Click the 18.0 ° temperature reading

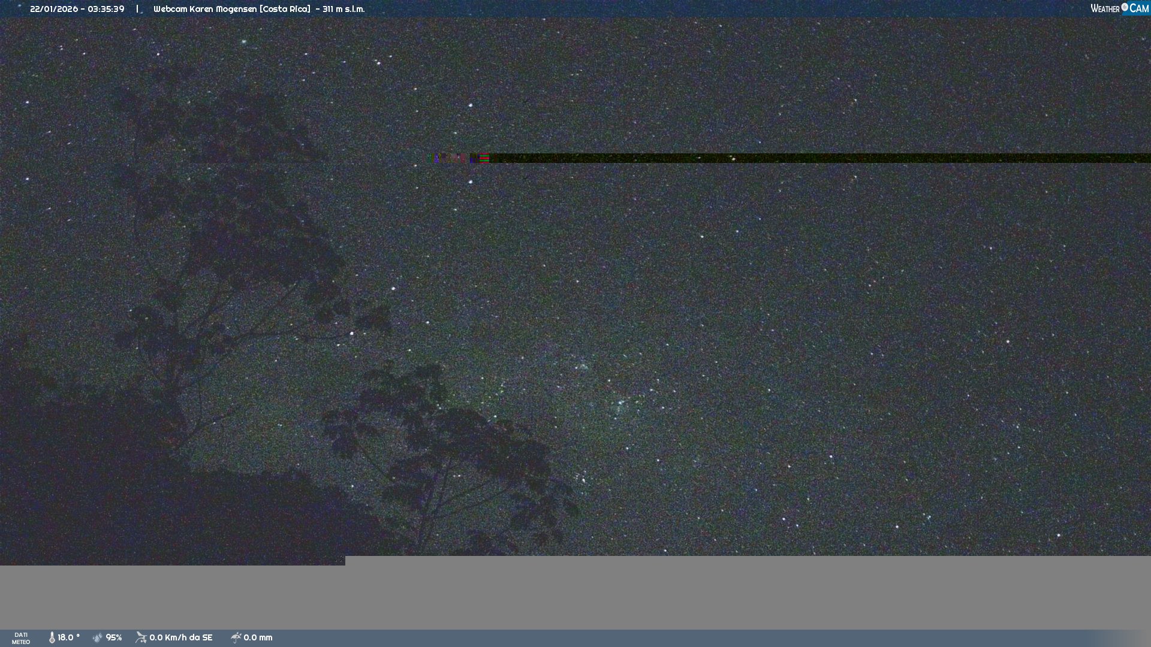(x=68, y=637)
